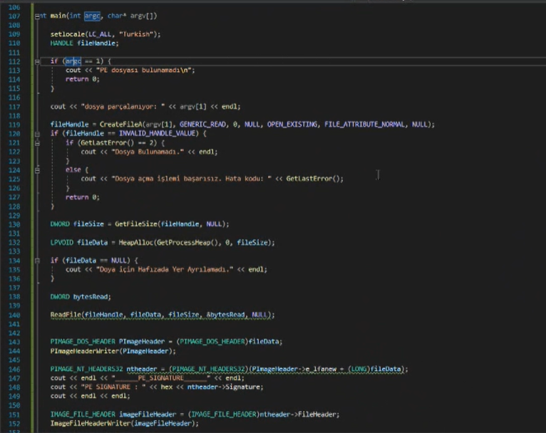Click line number 119 in the gutter
546x433 pixels.
click(14, 125)
